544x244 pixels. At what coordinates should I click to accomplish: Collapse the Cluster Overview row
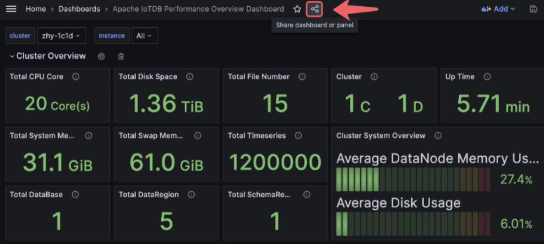[x=12, y=56]
